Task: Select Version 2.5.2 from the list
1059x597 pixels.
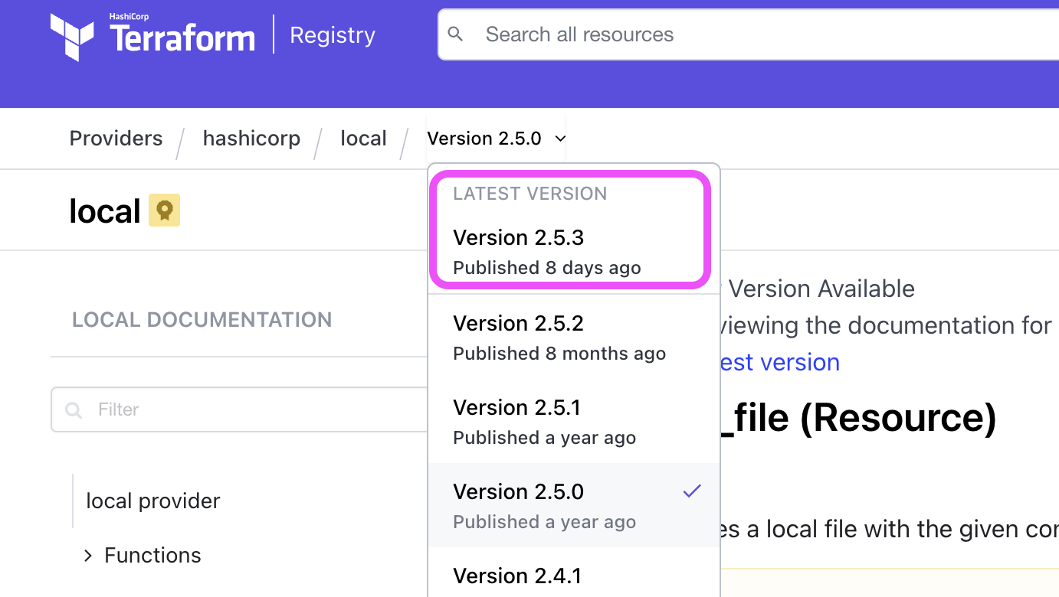Action: 574,338
